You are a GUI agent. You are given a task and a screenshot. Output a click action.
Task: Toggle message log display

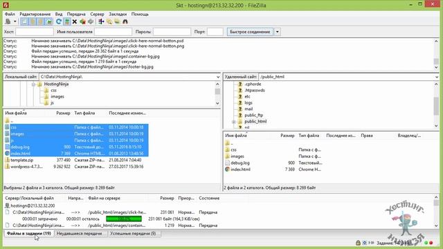(x=24, y=21)
